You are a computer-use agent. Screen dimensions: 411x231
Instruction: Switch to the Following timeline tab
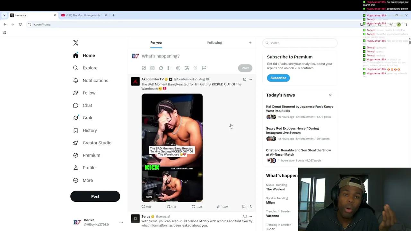[x=214, y=43]
